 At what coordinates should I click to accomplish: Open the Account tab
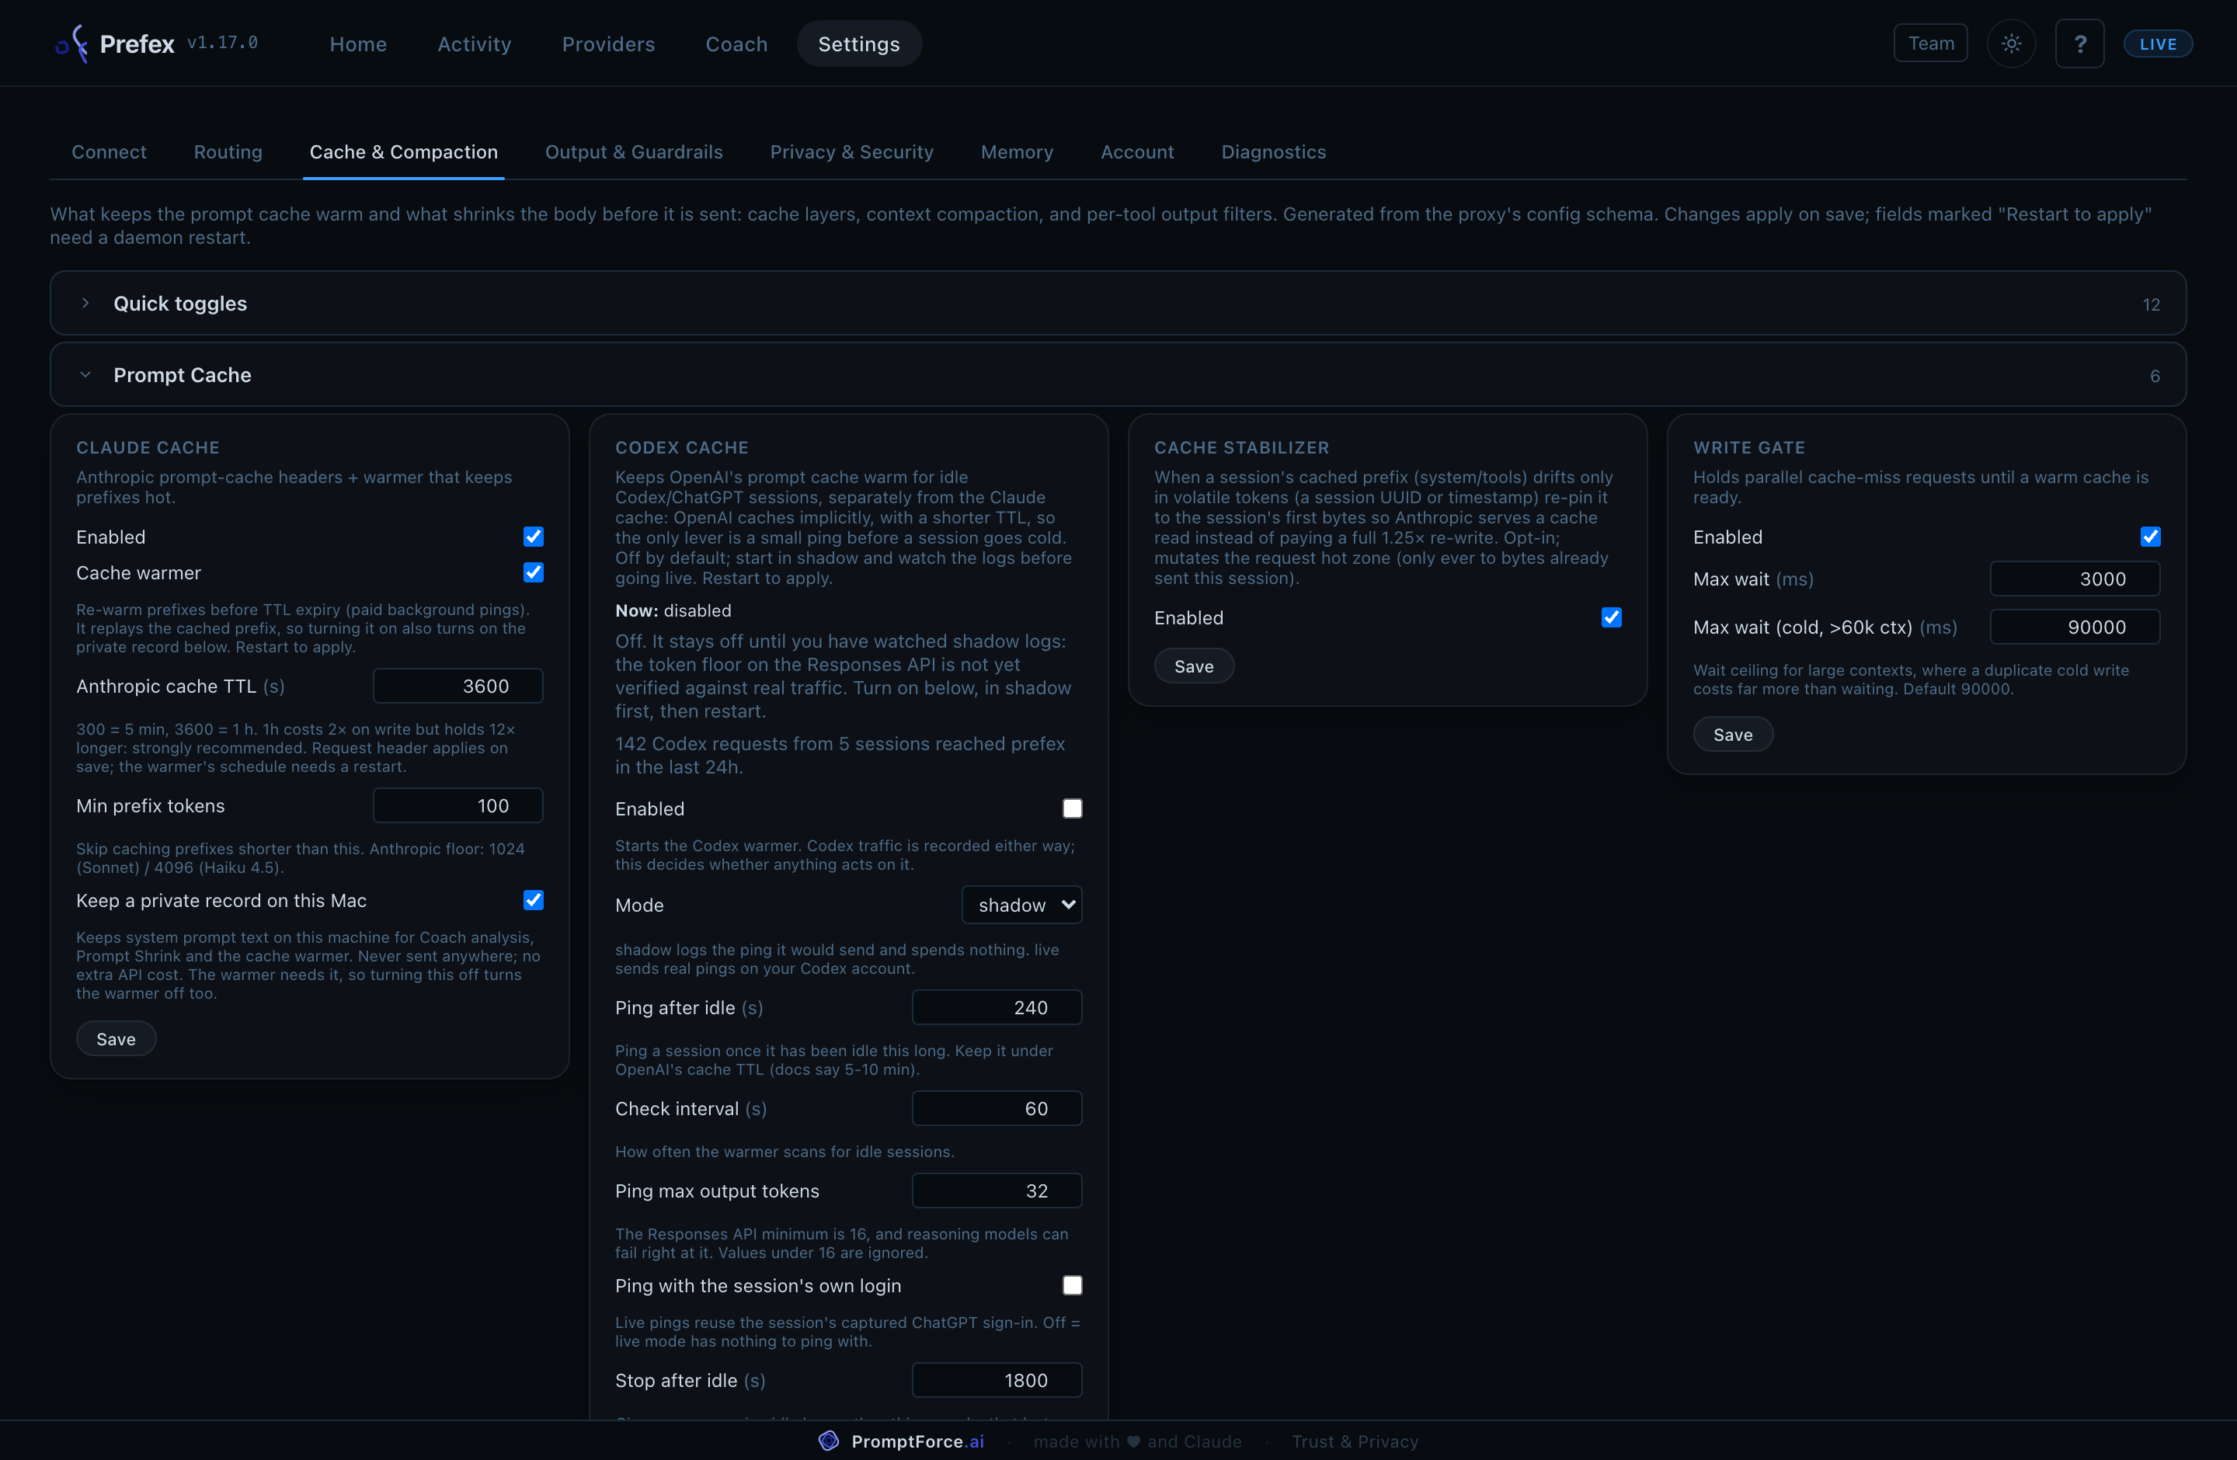point(1136,152)
